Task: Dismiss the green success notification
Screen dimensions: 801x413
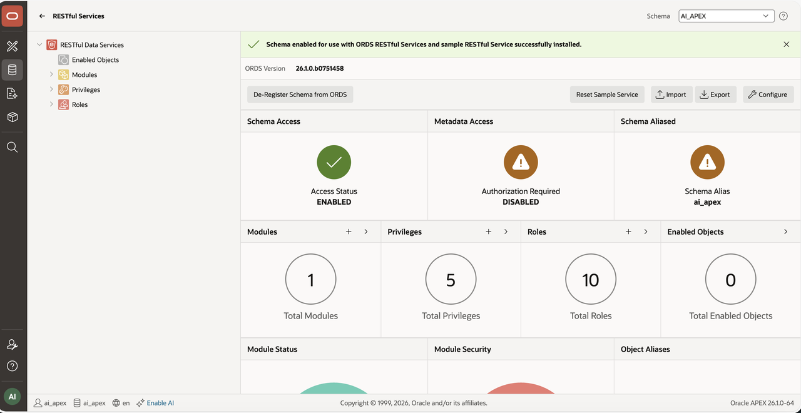Action: (x=787, y=44)
